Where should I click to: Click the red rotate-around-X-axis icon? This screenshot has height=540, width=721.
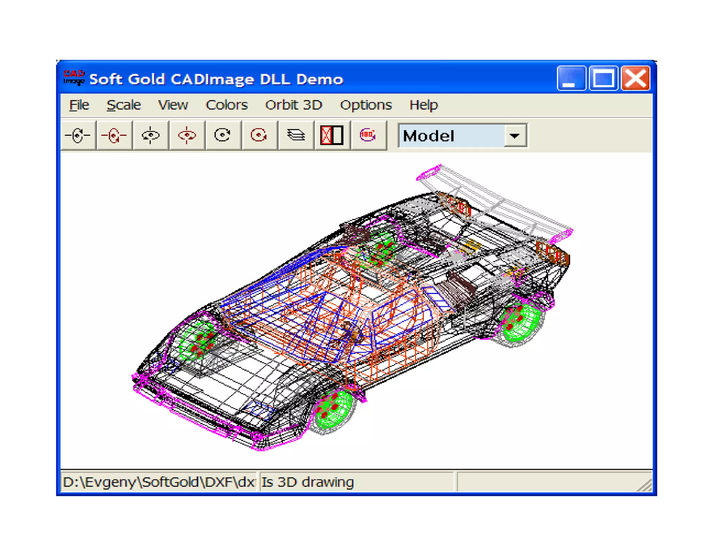pos(114,135)
